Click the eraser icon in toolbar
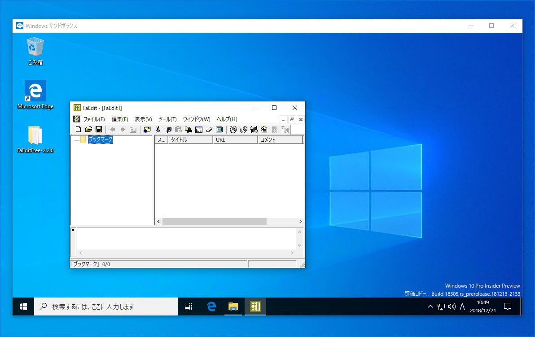Screen dimensions: 535x337 tap(209, 130)
